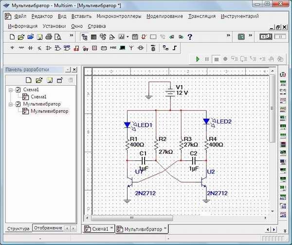Place an RF antenna component
The height and width of the screenshot is (245, 292).
pyautogui.click(x=131, y=48)
